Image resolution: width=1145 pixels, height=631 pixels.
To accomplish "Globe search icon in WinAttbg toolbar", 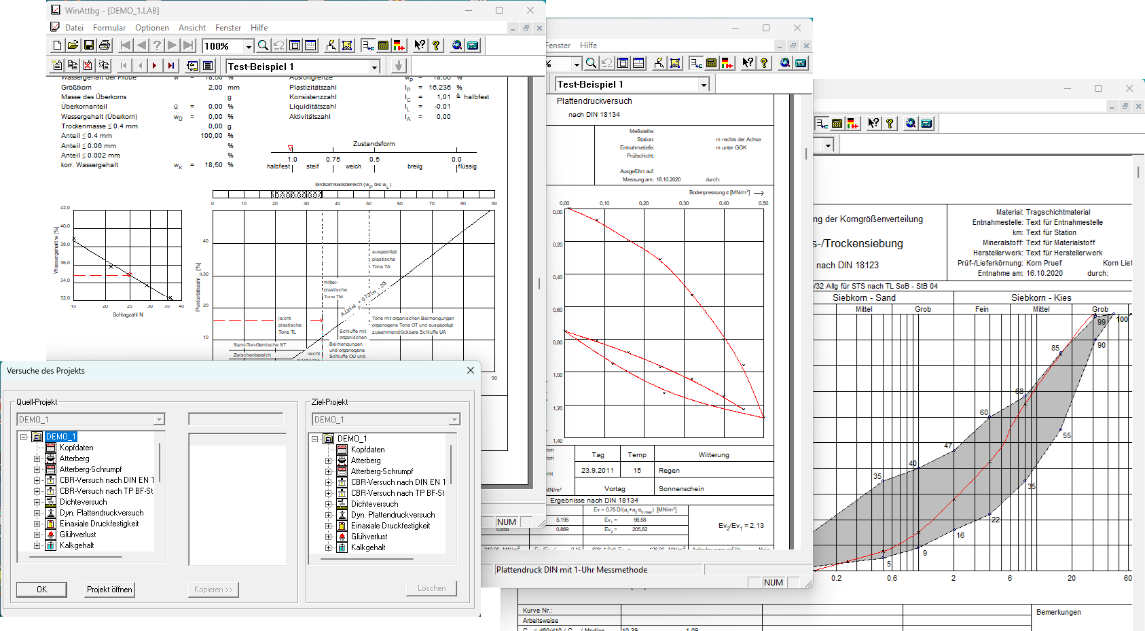I will point(457,46).
